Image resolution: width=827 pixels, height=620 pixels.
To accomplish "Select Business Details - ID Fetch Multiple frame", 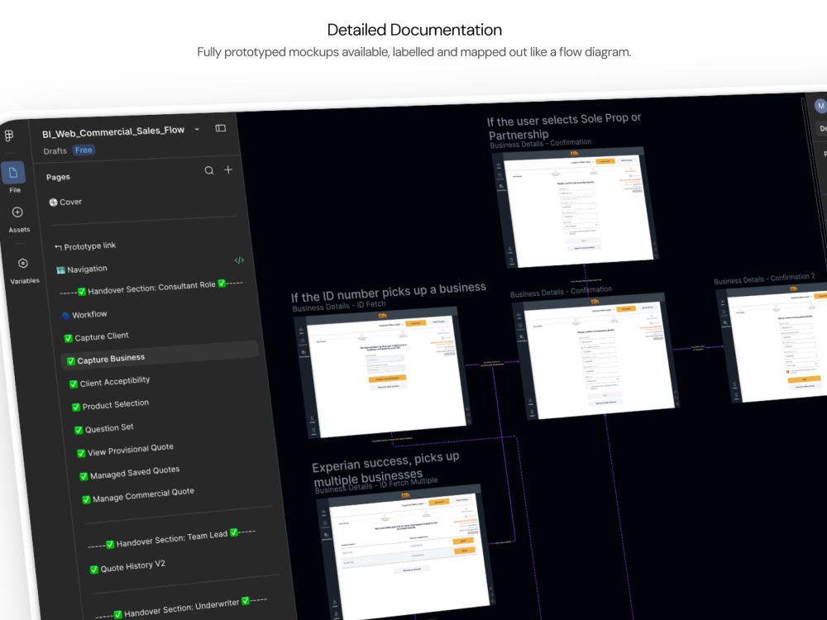I will click(x=406, y=554).
